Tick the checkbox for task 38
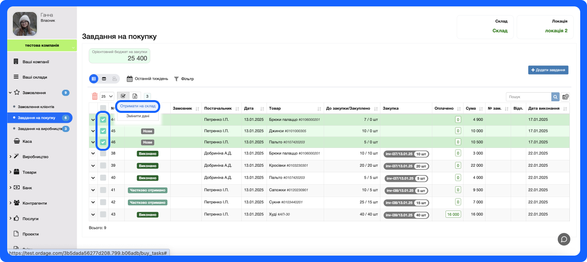Screen dimensions: 587x262 (x=103, y=154)
